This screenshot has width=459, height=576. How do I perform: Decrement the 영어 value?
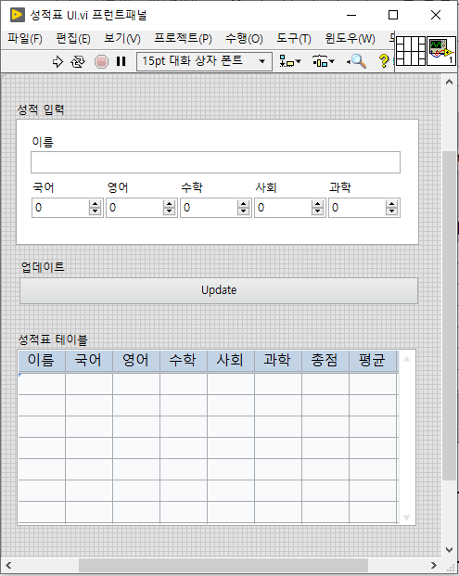point(170,211)
